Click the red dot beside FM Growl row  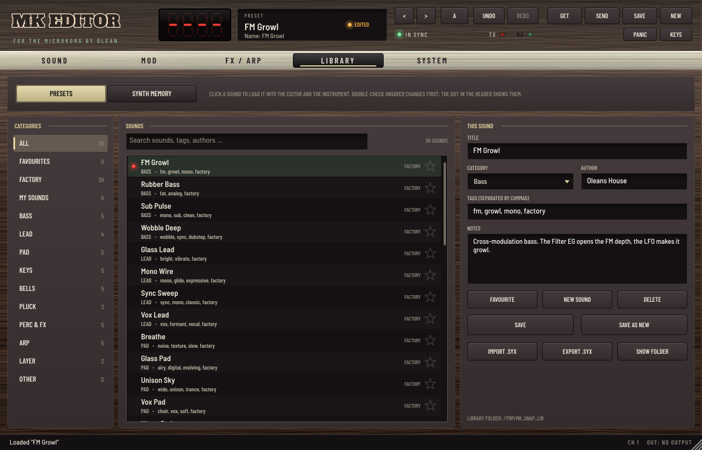point(133,166)
